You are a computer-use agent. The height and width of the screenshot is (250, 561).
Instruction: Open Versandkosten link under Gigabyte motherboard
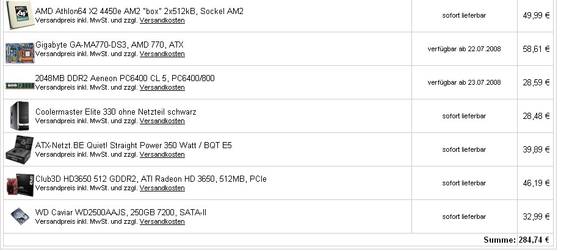162,54
